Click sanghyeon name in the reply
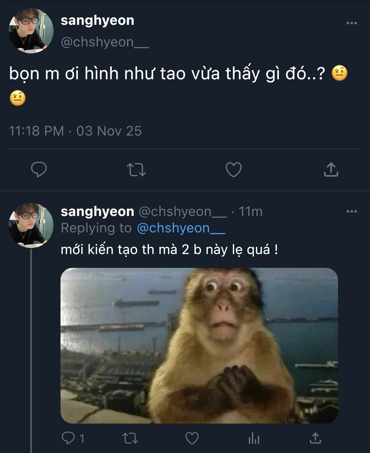 [97, 212]
